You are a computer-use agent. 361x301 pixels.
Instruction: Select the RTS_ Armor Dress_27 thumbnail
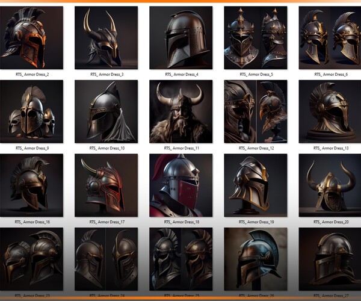click(330, 259)
